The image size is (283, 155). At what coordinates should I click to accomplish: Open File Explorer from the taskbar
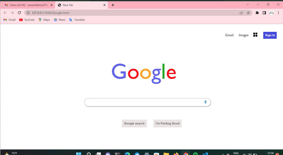pyautogui.click(x=166, y=154)
